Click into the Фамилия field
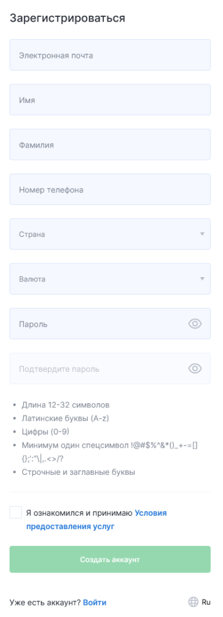Viewport: 223px width, 617px height. (x=110, y=145)
